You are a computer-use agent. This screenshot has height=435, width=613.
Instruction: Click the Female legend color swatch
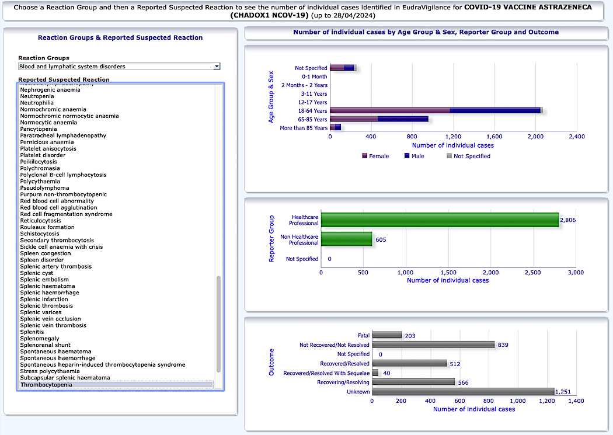(365, 156)
